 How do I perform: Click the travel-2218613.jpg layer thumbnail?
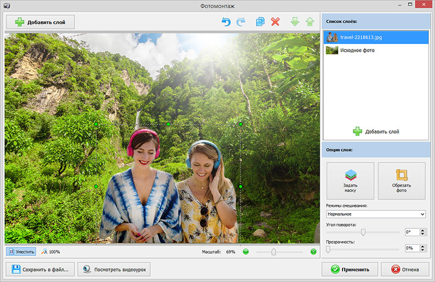[332, 37]
